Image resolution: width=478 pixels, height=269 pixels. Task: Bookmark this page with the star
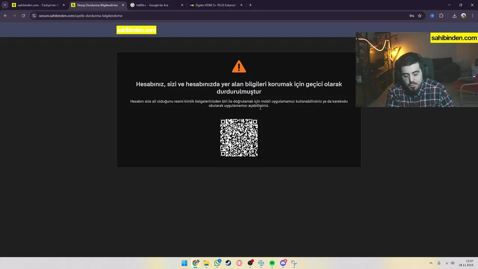pos(420,16)
